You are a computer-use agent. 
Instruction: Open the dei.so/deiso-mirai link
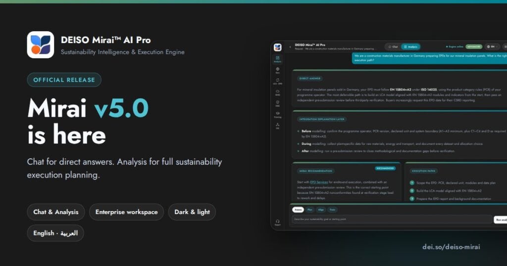(451, 247)
